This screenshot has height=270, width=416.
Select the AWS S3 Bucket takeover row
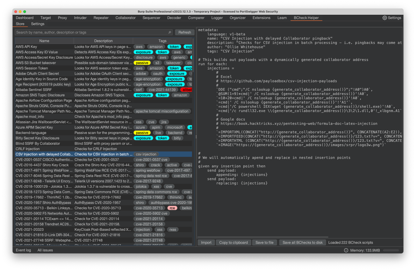(x=103, y=63)
